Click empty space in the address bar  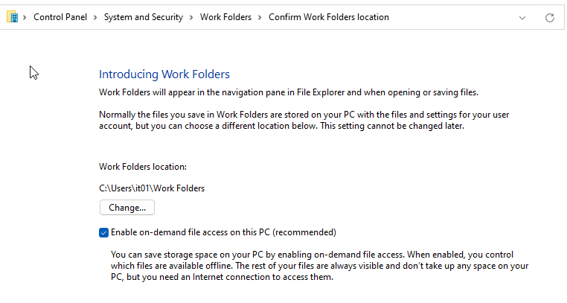pos(454,17)
